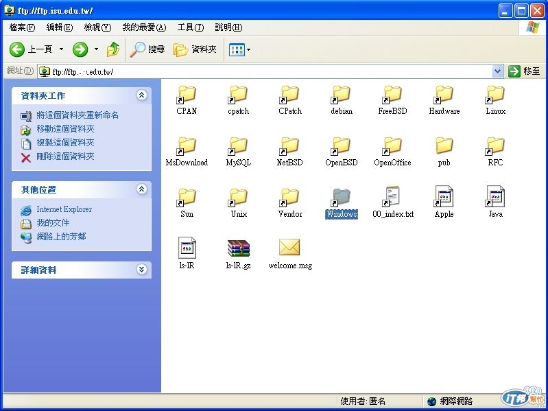Select the ls-lR.gz archive file
This screenshot has height=411, width=548.
[239, 255]
